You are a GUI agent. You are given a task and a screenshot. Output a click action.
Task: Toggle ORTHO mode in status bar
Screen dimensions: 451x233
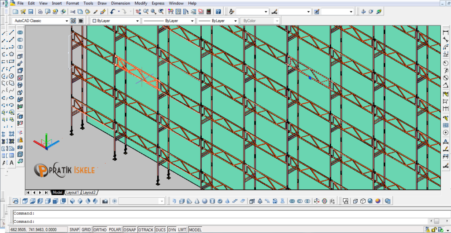tap(100, 229)
